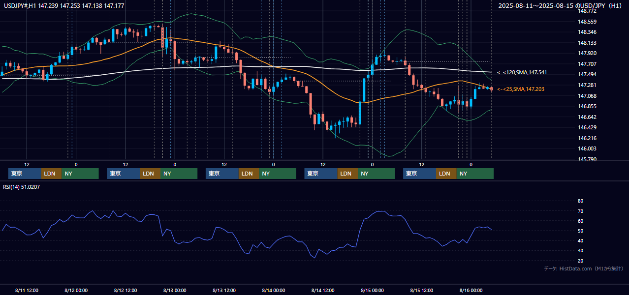Image resolution: width=629 pixels, height=295 pixels.
Task: Click price axis value 146.855
Action: (587, 106)
